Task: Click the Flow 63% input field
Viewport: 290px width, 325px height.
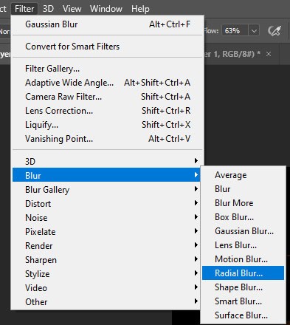Action: coord(235,31)
